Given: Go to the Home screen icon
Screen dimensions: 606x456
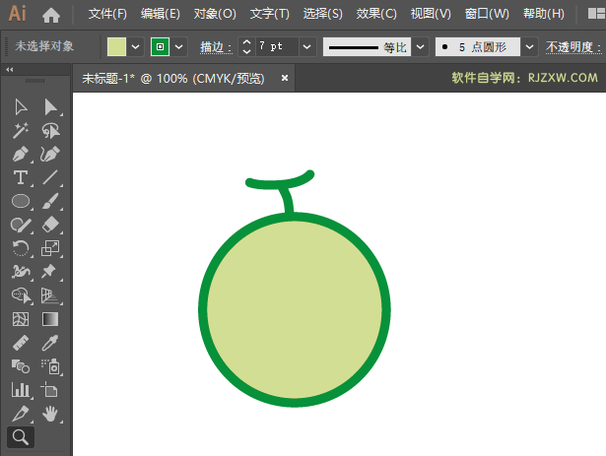Looking at the screenshot, I should 51,15.
